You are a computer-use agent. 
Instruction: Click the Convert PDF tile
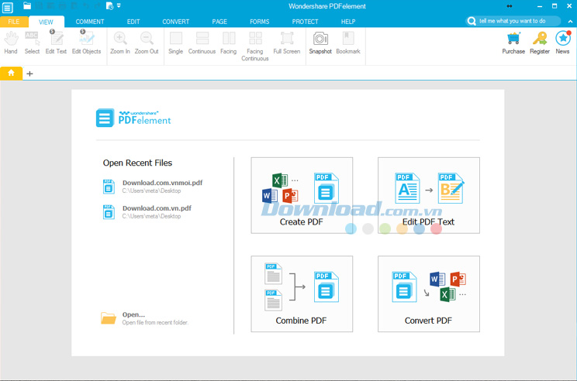click(429, 294)
